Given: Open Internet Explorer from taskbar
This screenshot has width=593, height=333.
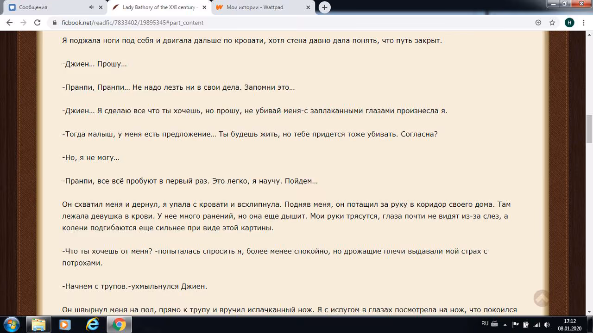Looking at the screenshot, I should [93, 325].
